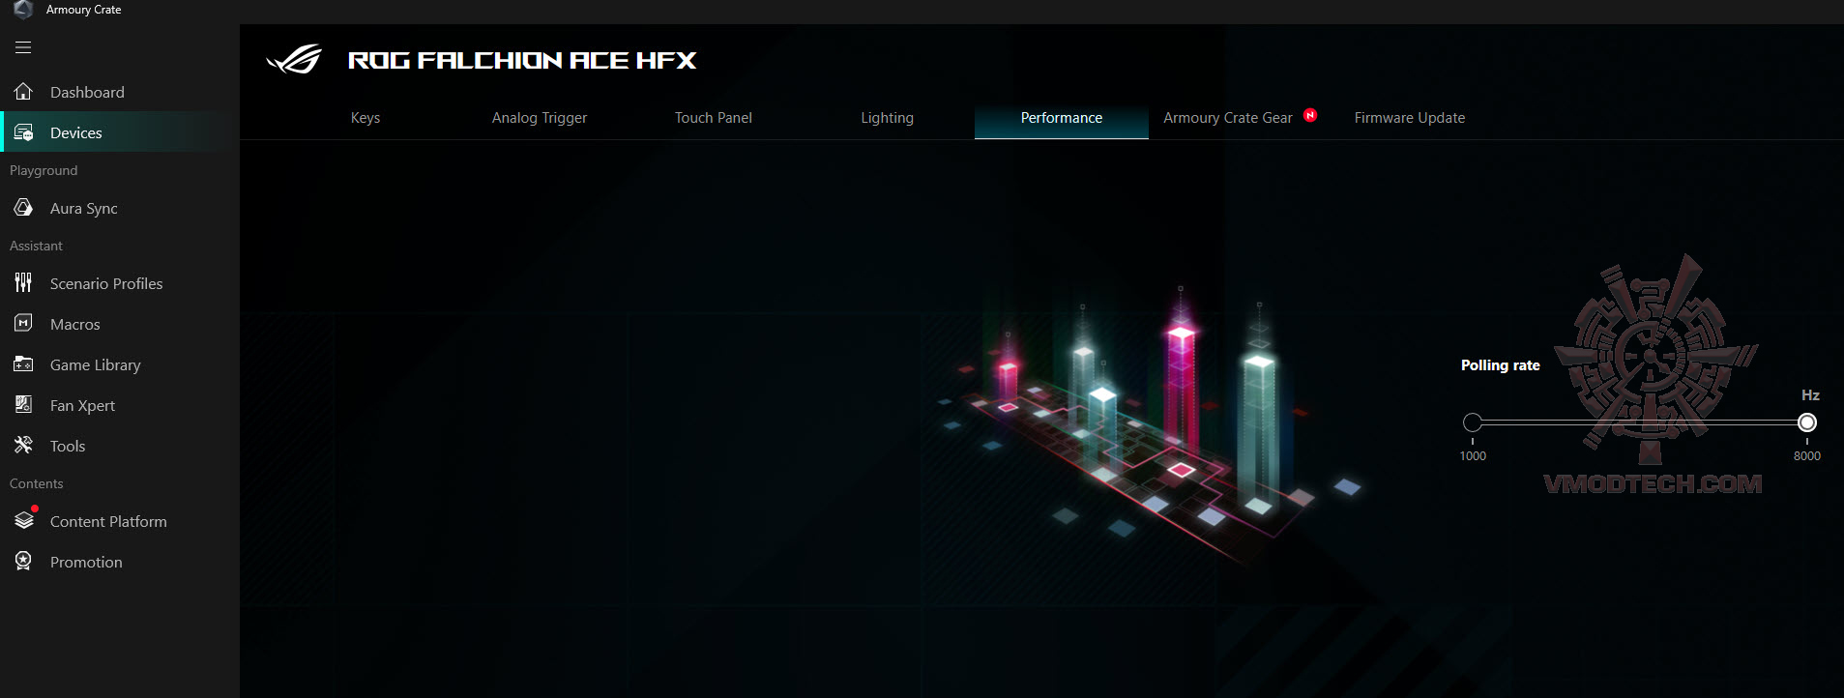Click the middle of the polling rate track
This screenshot has height=698, width=1844.
[x=1640, y=422]
